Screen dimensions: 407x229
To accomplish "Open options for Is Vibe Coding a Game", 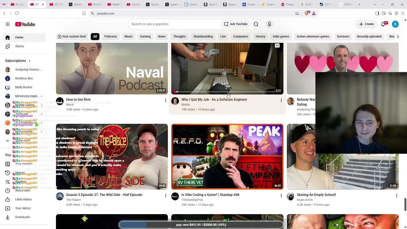I will 281,196.
